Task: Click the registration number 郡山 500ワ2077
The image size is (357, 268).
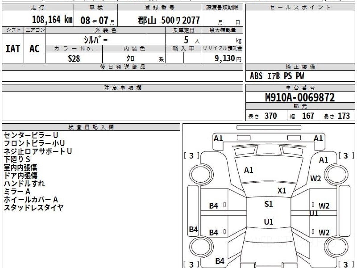Action: (169, 20)
